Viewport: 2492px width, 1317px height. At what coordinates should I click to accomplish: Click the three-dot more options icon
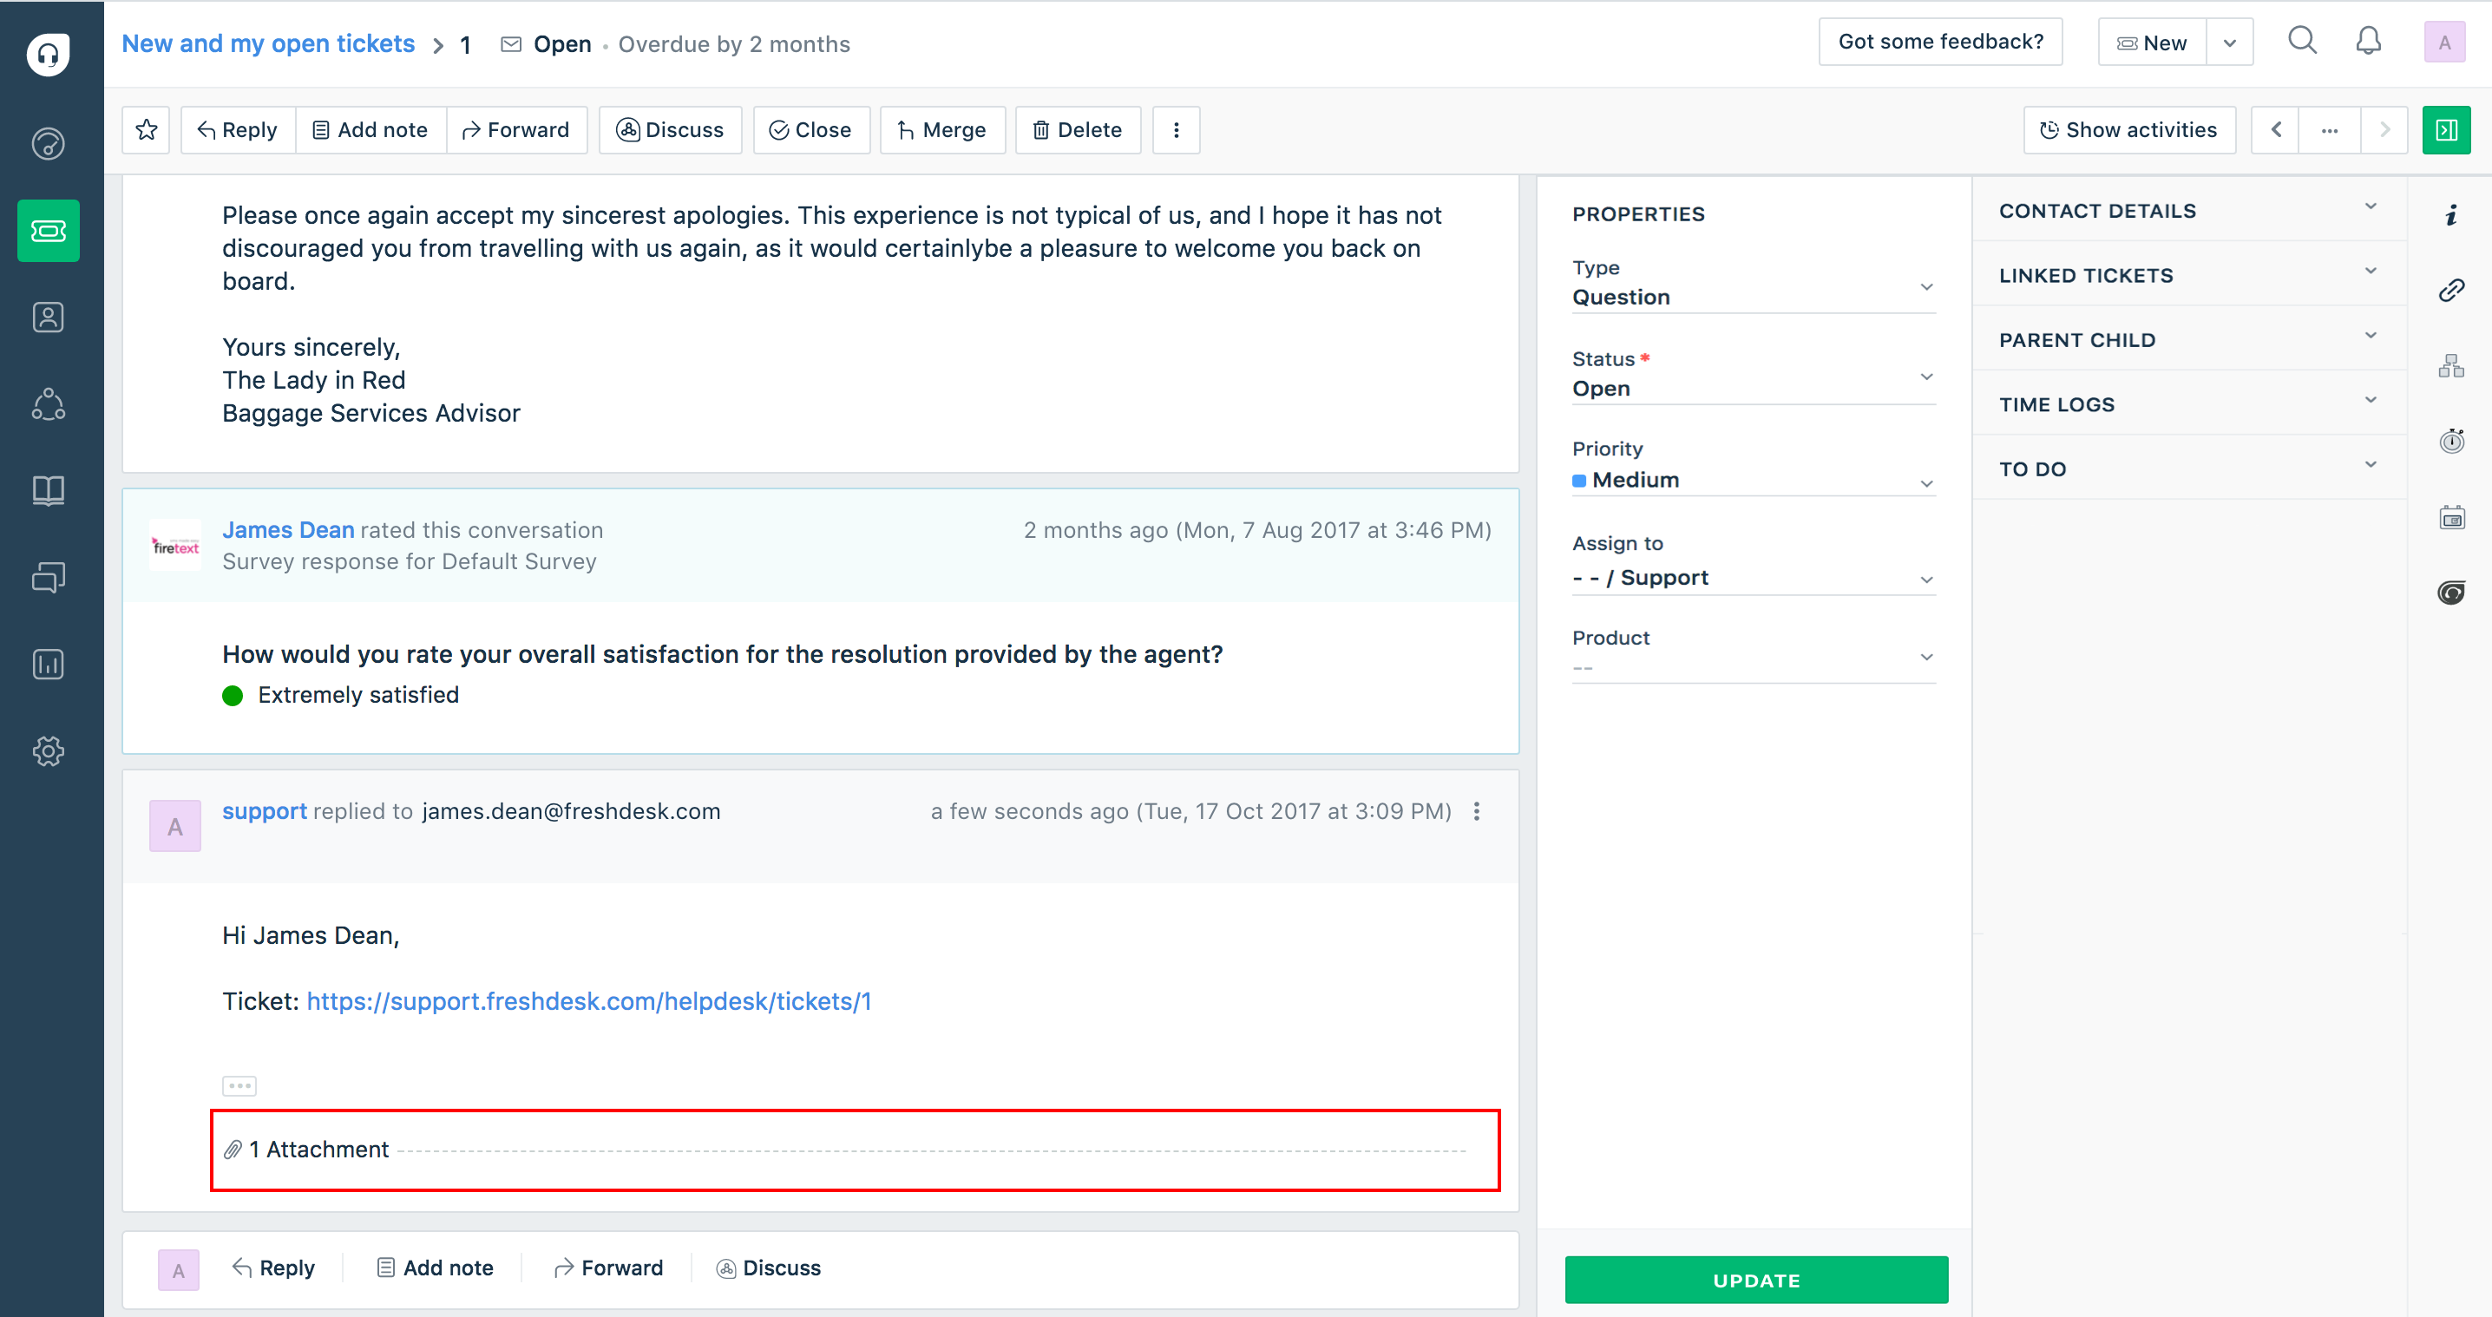(x=1177, y=130)
